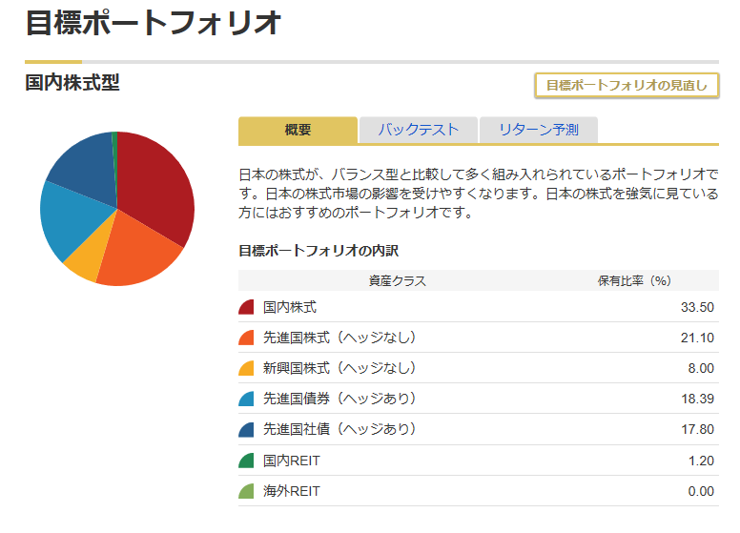Select the 海外REIT row label
Screen dimensions: 740x533
point(292,491)
